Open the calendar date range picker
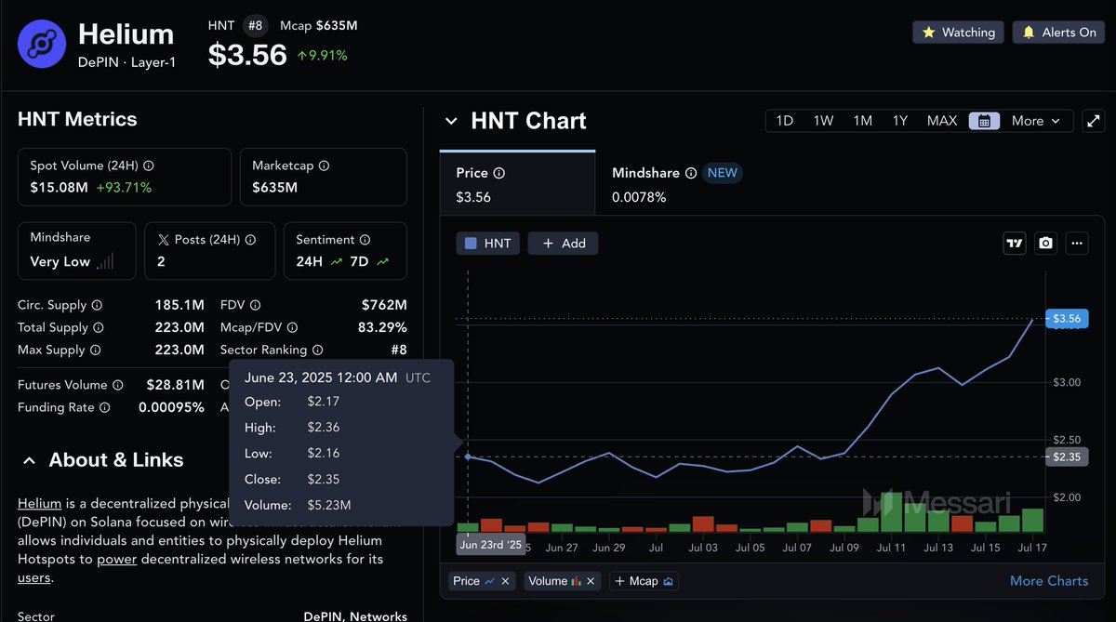Viewport: 1116px width, 622px height. coord(984,121)
